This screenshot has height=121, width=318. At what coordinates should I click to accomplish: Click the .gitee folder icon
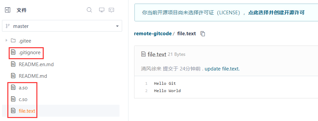pos(13,41)
